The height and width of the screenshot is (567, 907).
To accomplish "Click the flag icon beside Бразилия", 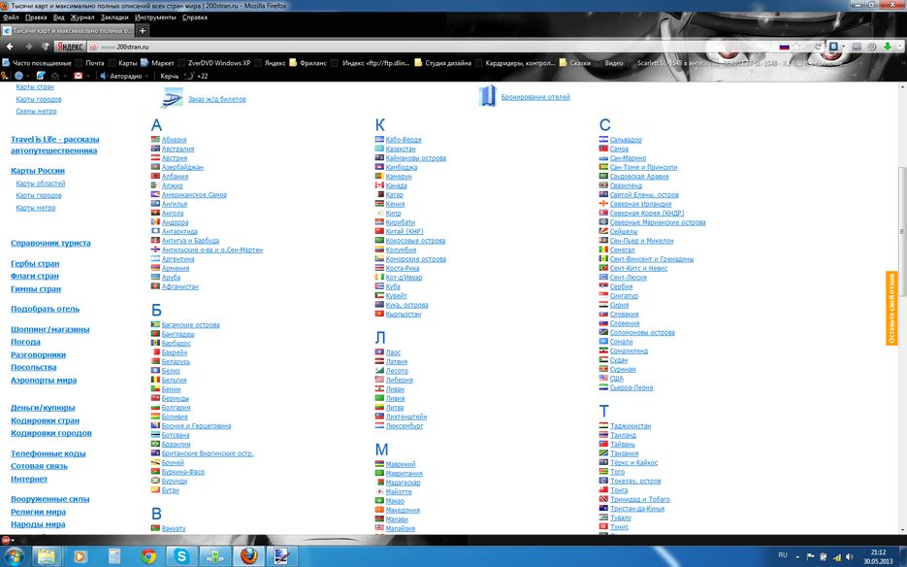I will 155,445.
